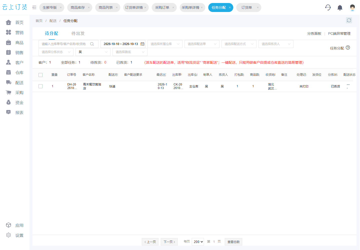The image size is (360, 250).
Task: Open the date range calendar icon
Action: 142,44
